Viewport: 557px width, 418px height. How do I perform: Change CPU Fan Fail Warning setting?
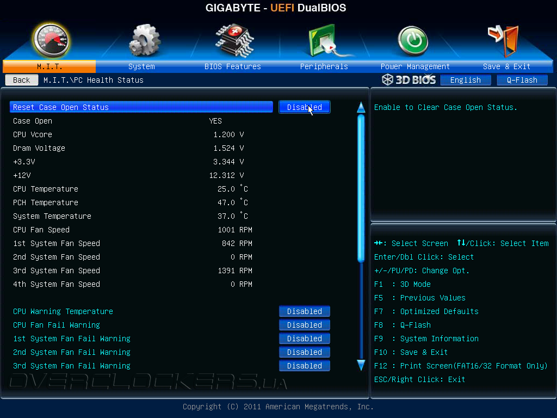pyautogui.click(x=305, y=325)
